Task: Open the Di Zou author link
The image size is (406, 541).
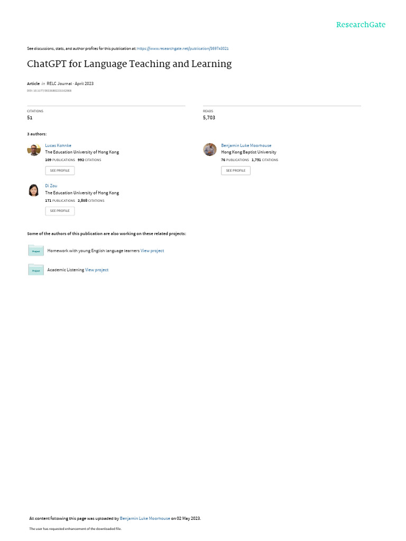Action: [51, 185]
